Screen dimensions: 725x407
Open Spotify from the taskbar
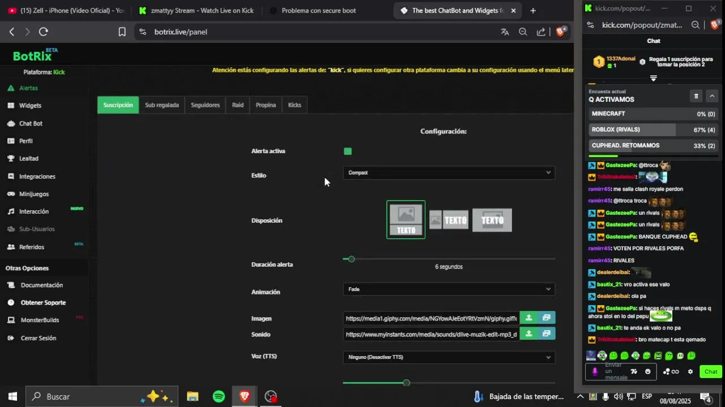(219, 397)
